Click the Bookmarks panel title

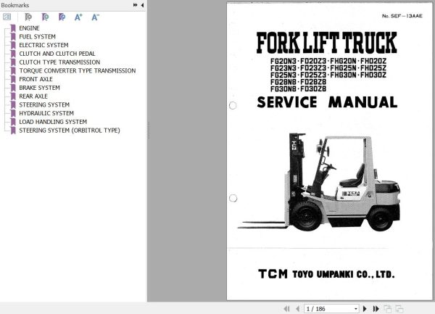click(15, 5)
